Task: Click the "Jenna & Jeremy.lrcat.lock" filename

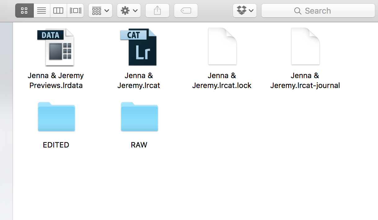Action: (222, 81)
